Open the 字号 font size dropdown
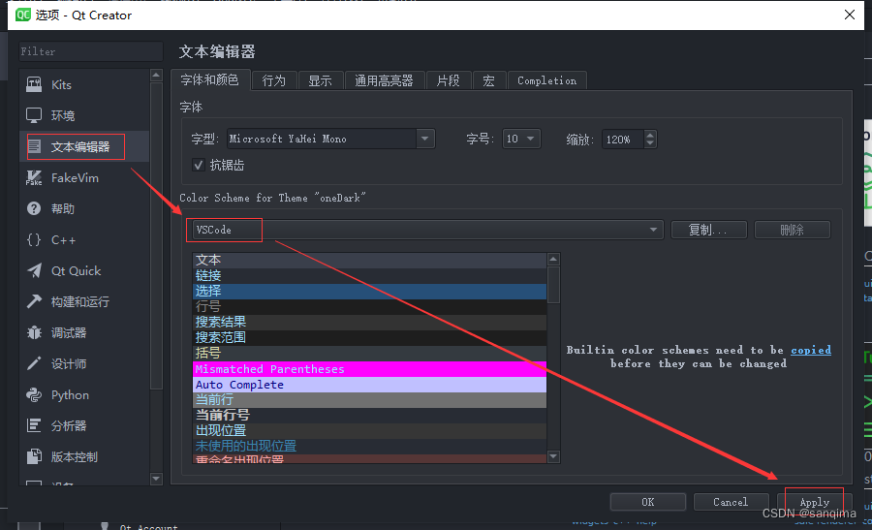Screen dimensions: 872x530 click(x=521, y=139)
